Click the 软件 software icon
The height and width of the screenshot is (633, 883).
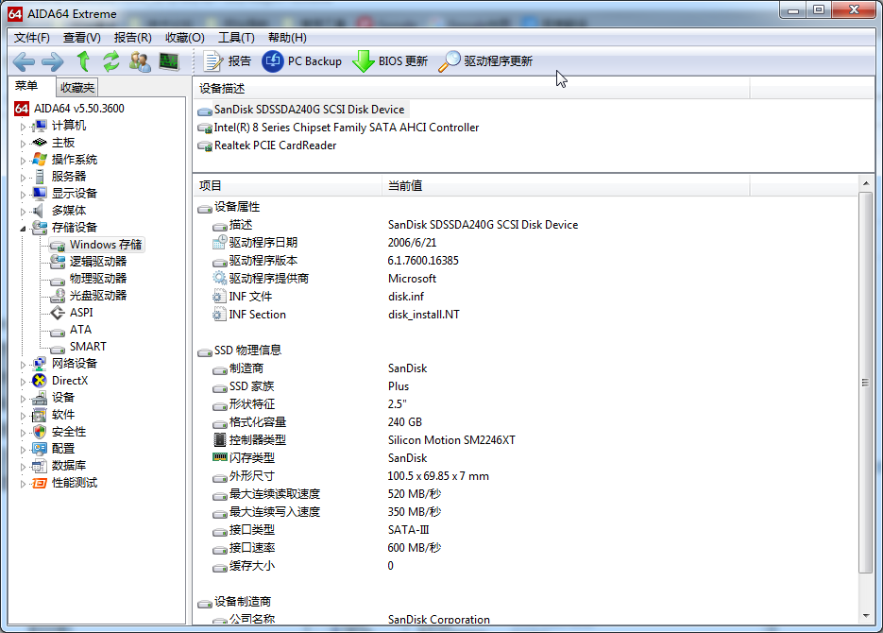click(x=40, y=415)
